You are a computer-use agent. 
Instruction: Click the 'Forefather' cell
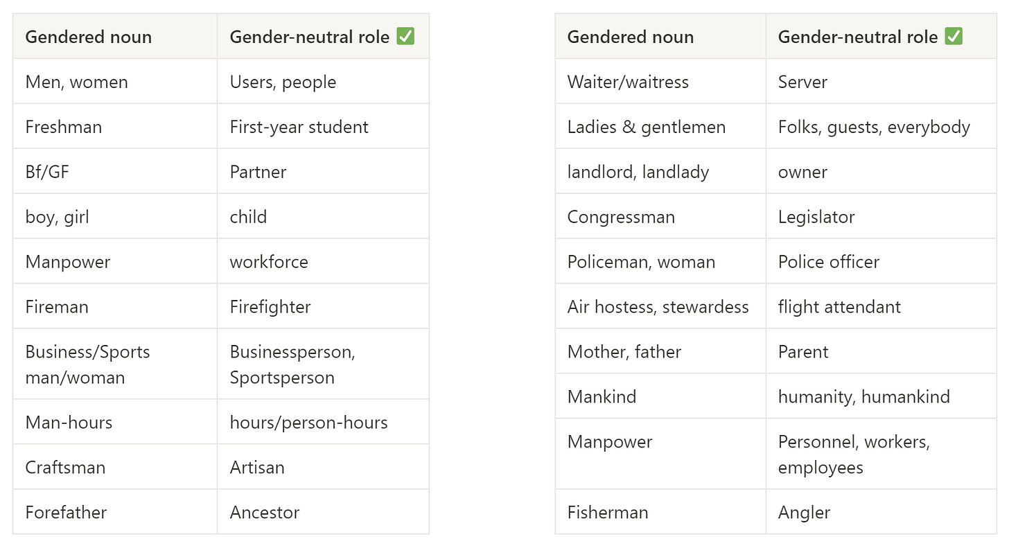[x=115, y=512]
